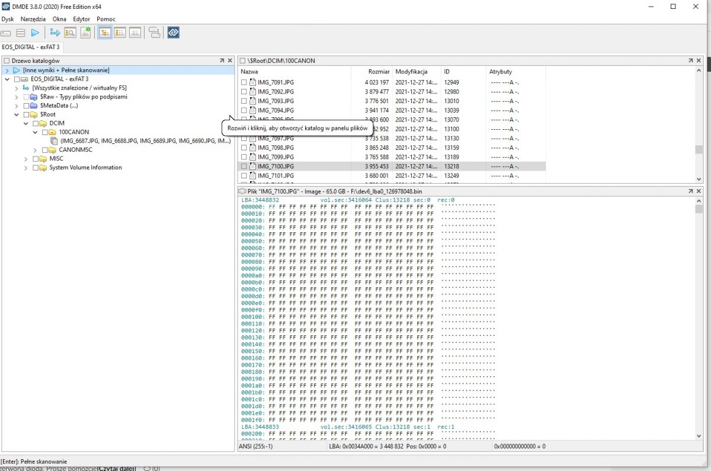The width and height of the screenshot is (711, 471).
Task: Toggle the file list panel toolbar icon
Action: coord(120,33)
